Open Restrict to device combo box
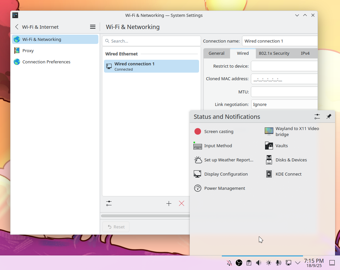 pos(284,66)
